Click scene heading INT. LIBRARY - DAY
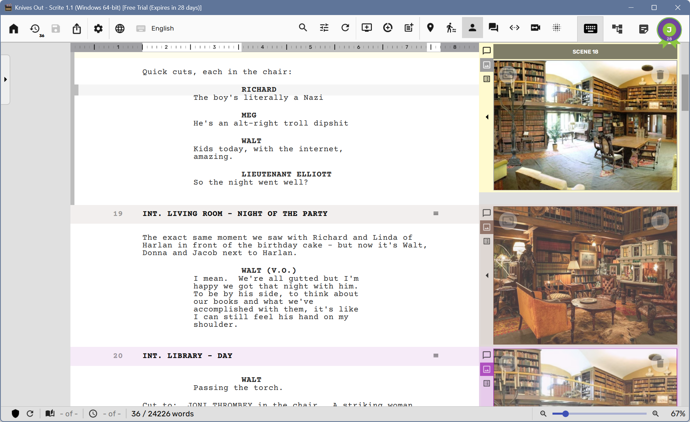The image size is (690, 422). pos(187,356)
